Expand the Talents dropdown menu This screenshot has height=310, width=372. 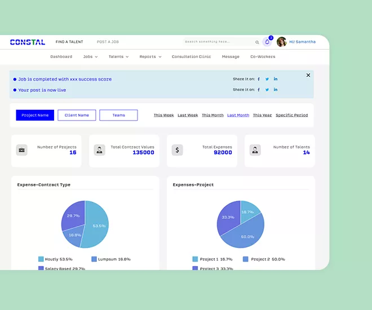point(118,57)
